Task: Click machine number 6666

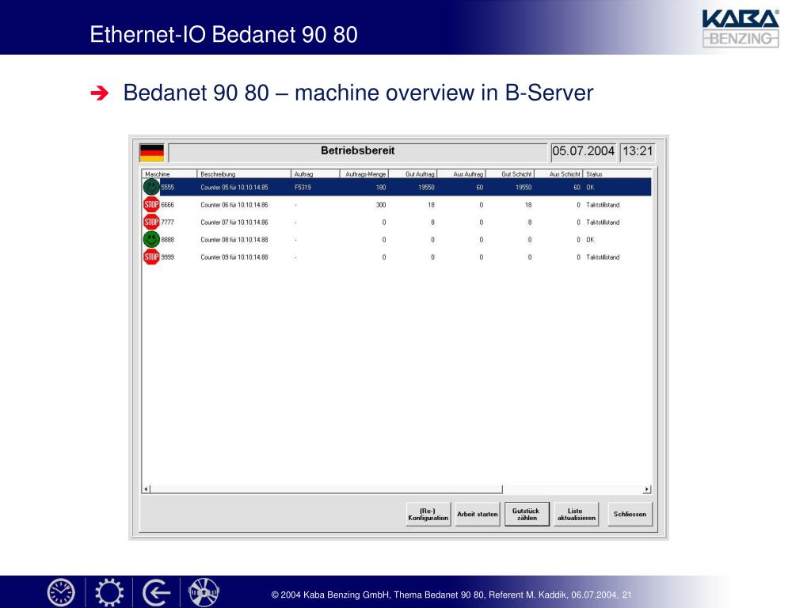Action: [168, 205]
